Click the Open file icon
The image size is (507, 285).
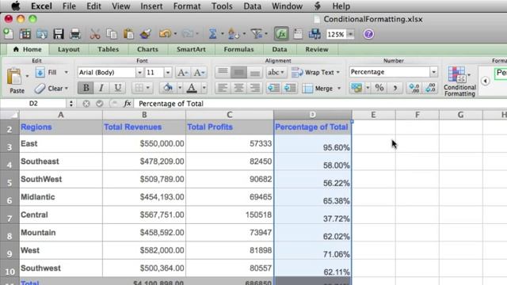pyautogui.click(x=42, y=34)
